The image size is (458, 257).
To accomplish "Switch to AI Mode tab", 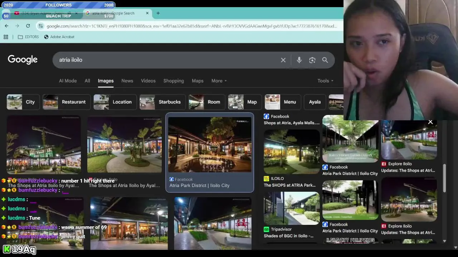I will click(x=68, y=81).
